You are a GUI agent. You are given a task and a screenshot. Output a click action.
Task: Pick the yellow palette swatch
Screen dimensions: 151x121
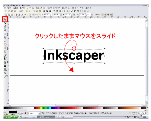coord(41,108)
